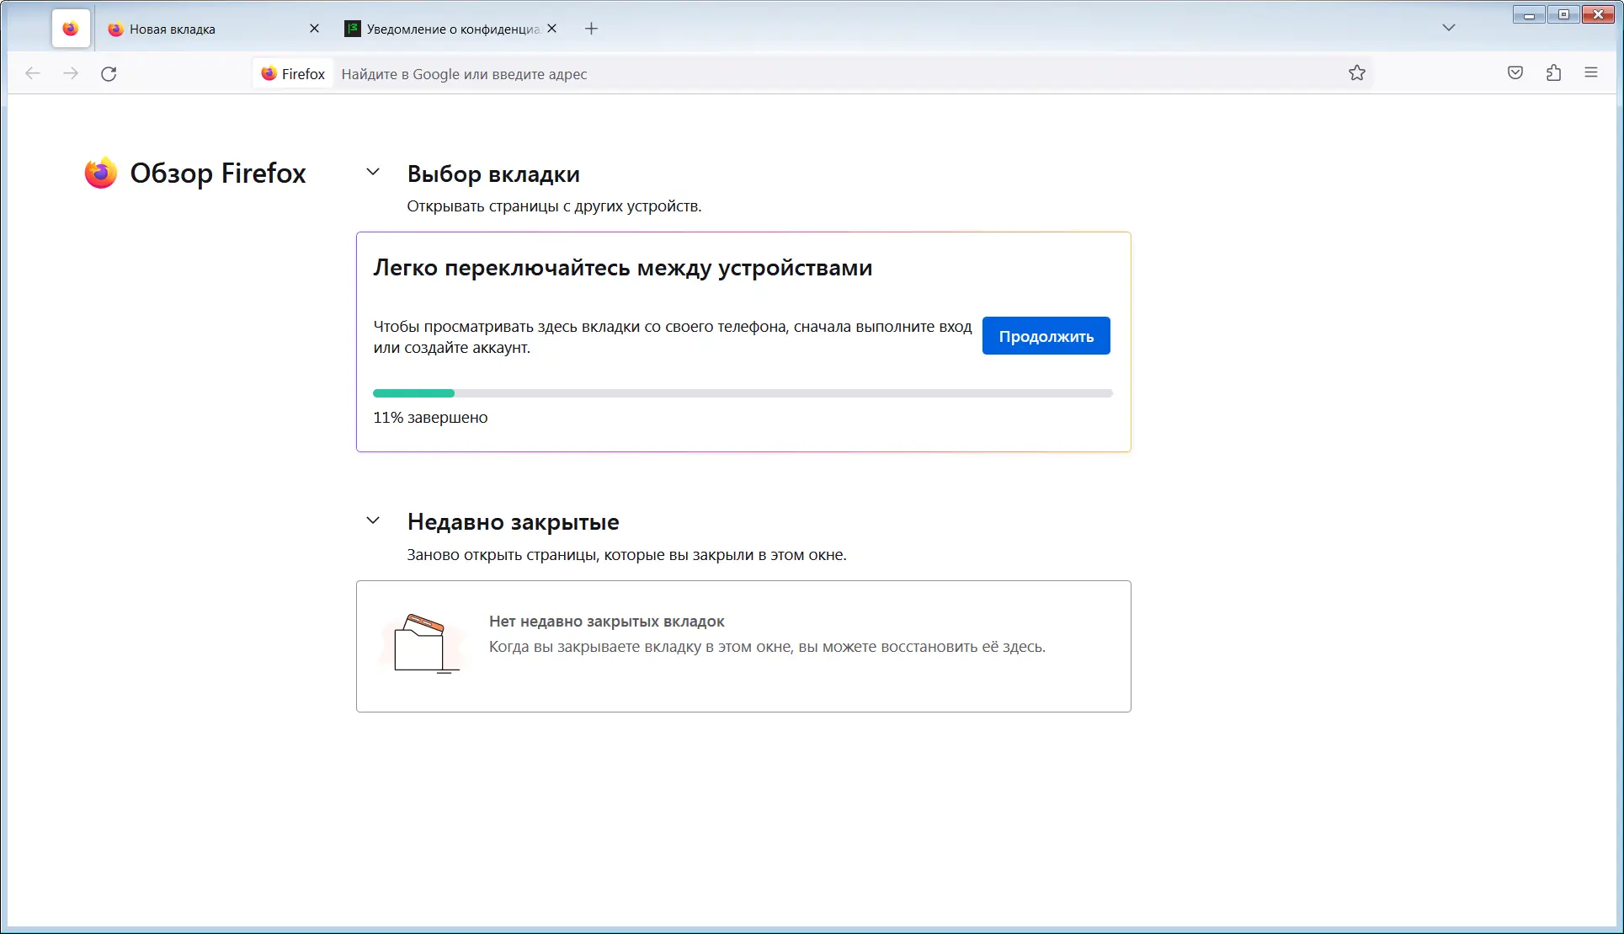Close the Новая вкладка tab
1624x934 pixels.
click(x=314, y=29)
